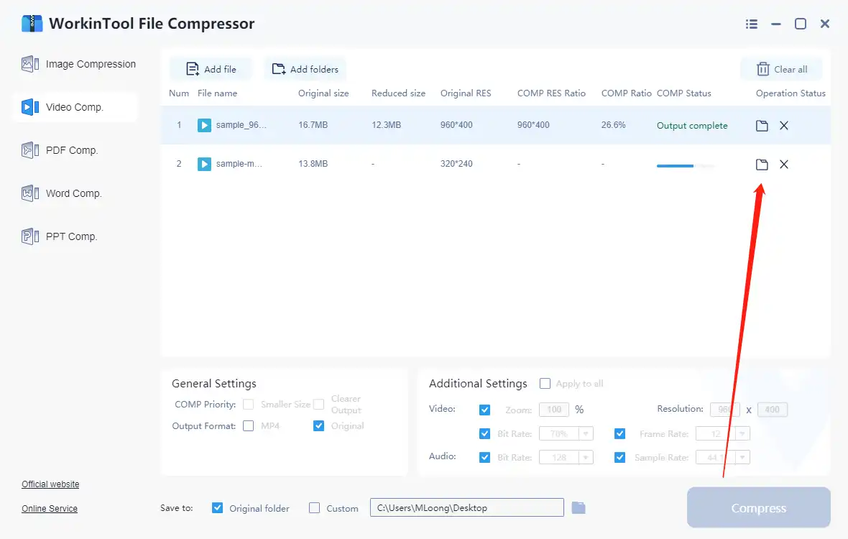848x539 pixels.
Task: Toggle the video Zoom checkbox
Action: (484, 410)
